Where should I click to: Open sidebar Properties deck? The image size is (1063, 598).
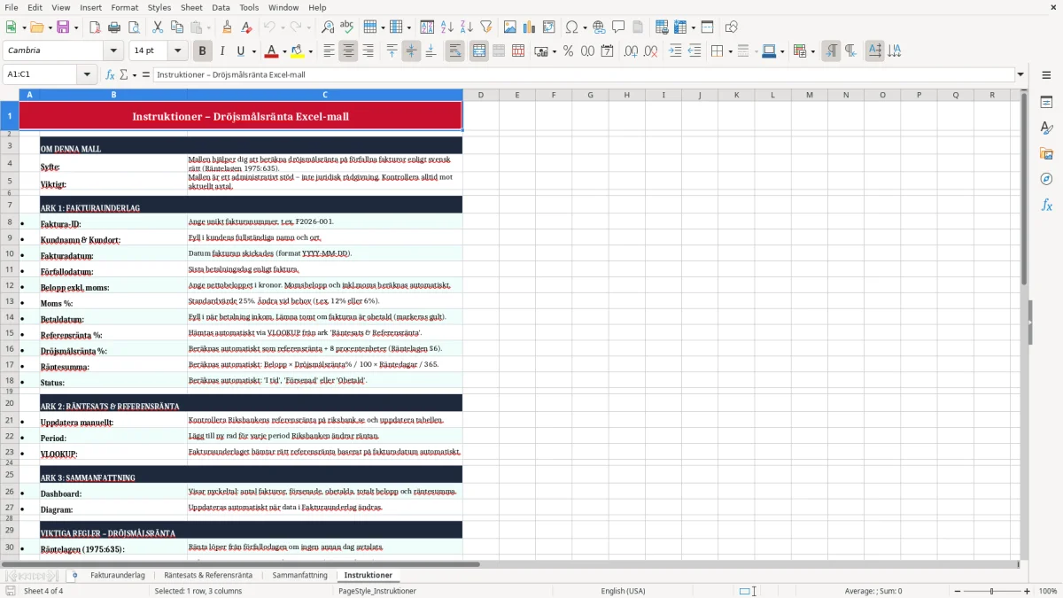1046,102
